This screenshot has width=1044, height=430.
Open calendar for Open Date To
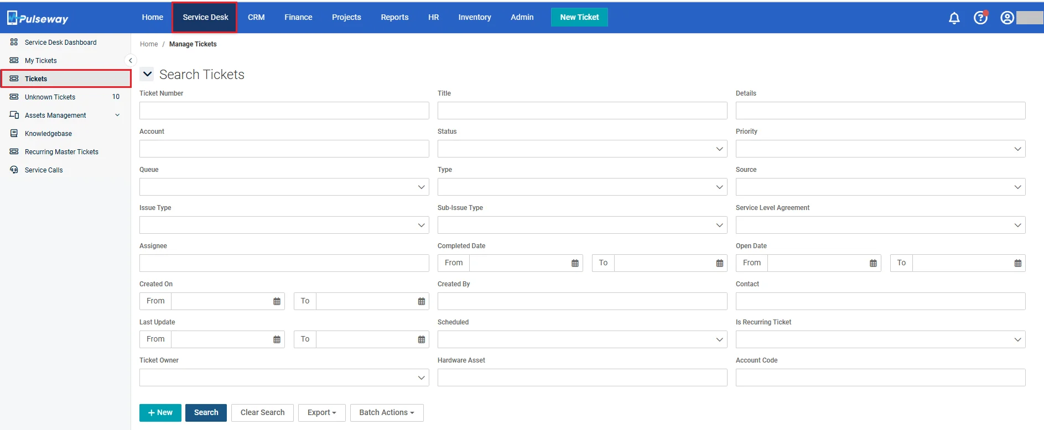(1017, 263)
